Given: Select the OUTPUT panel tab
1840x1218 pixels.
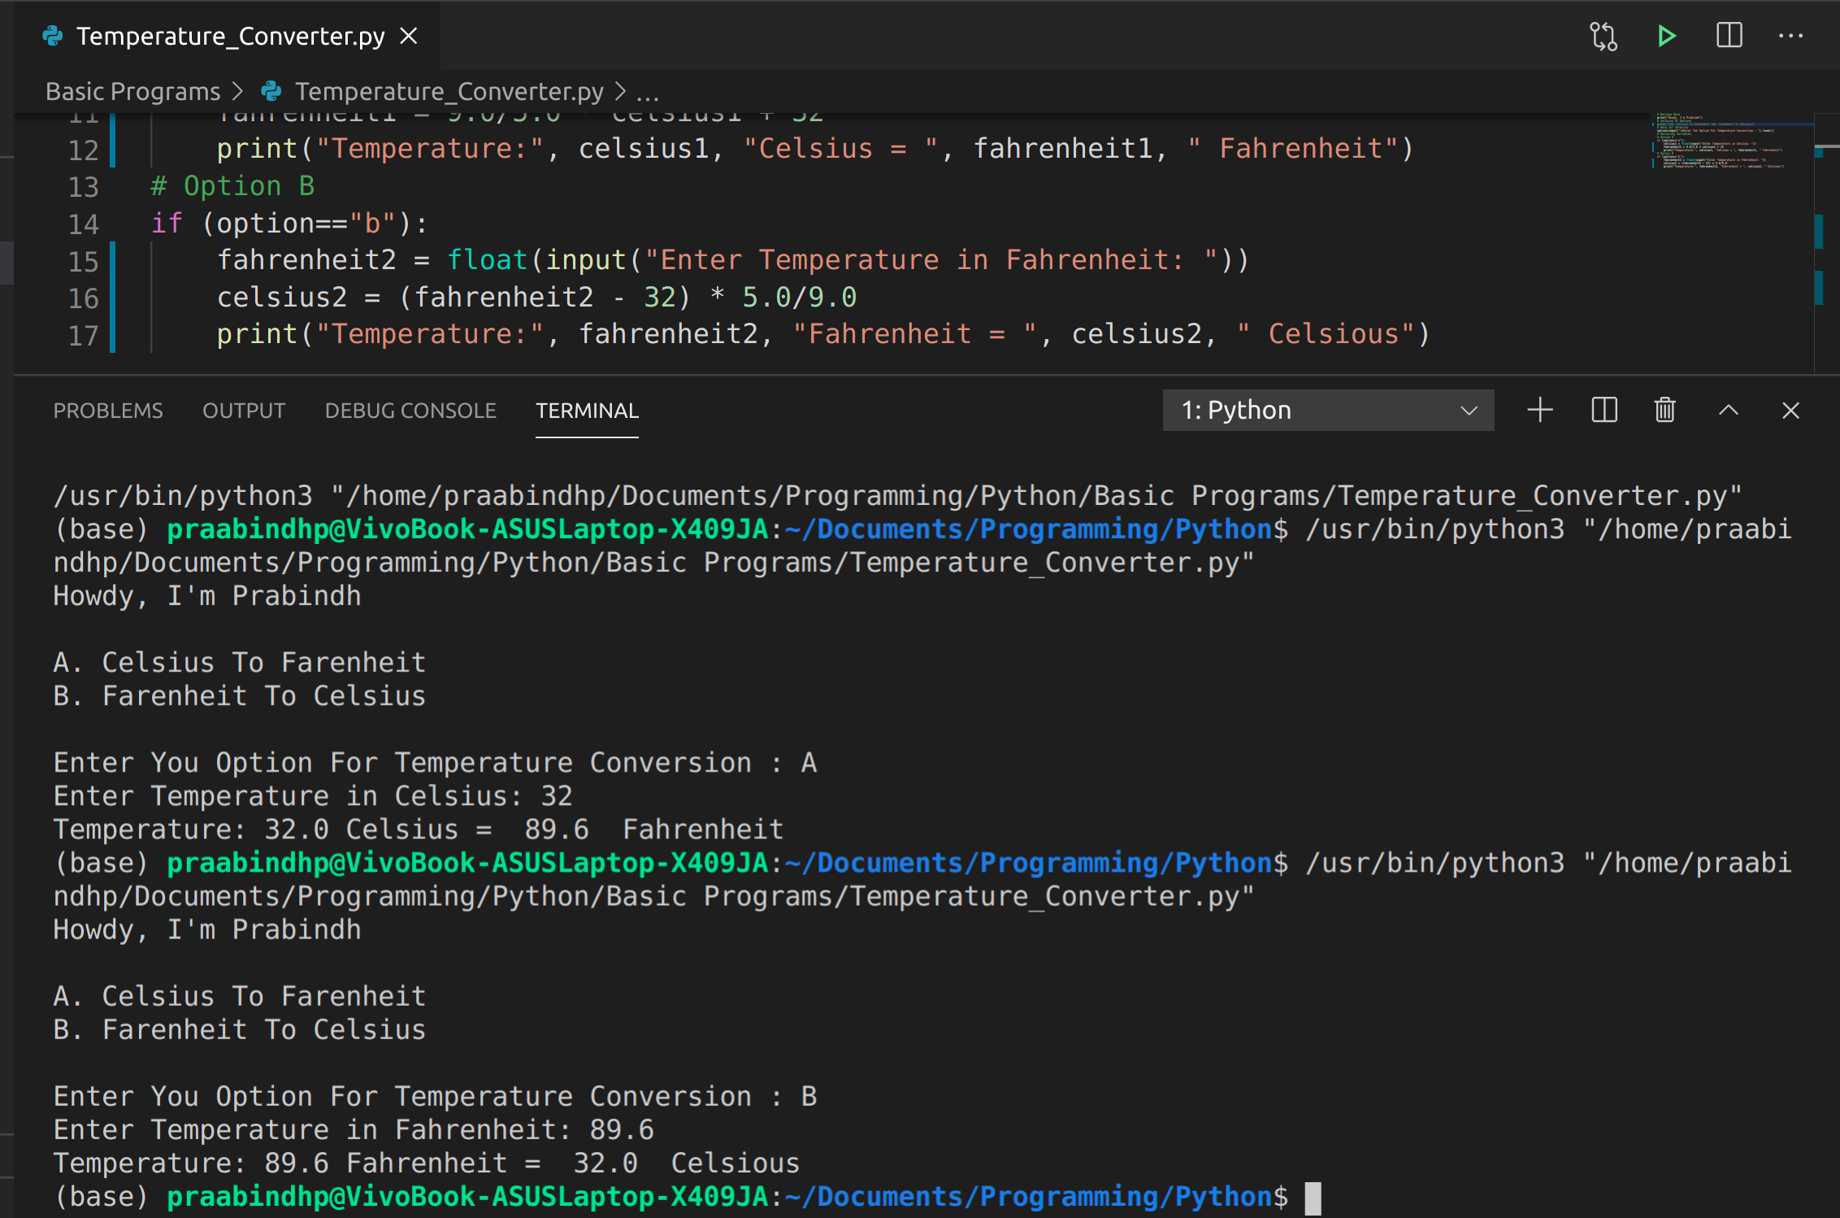Looking at the screenshot, I should [243, 411].
